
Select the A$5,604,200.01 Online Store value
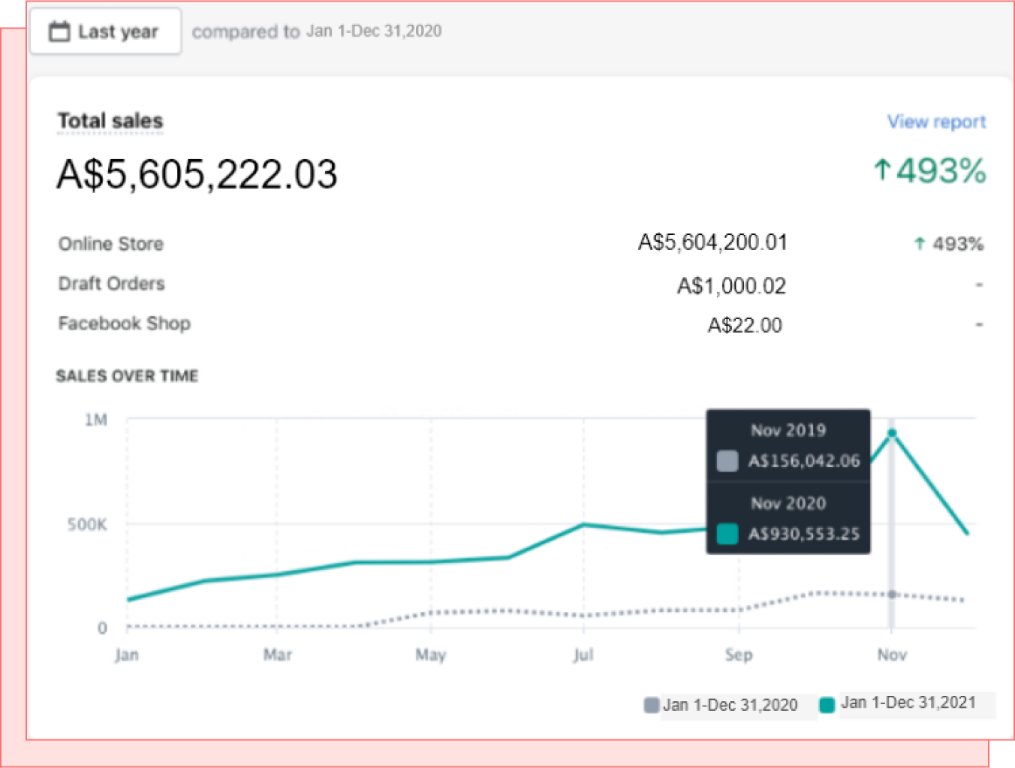[x=712, y=242]
